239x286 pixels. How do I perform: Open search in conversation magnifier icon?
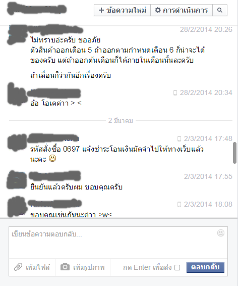(220, 10)
